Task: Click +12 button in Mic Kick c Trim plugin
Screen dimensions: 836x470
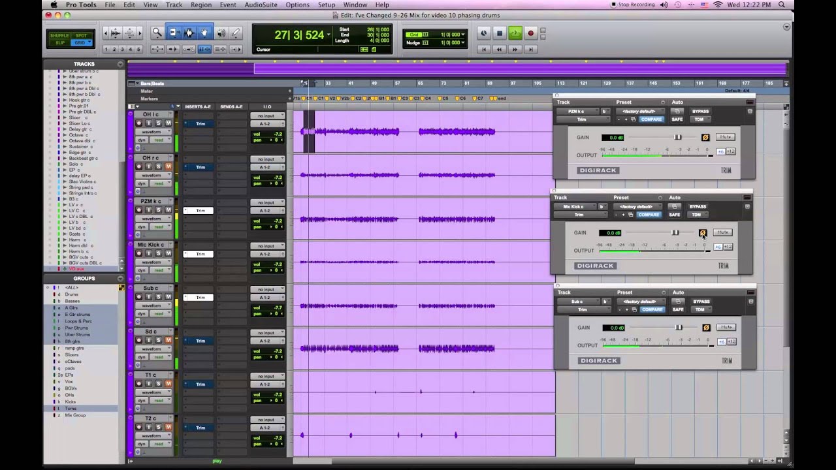Action: click(x=727, y=247)
